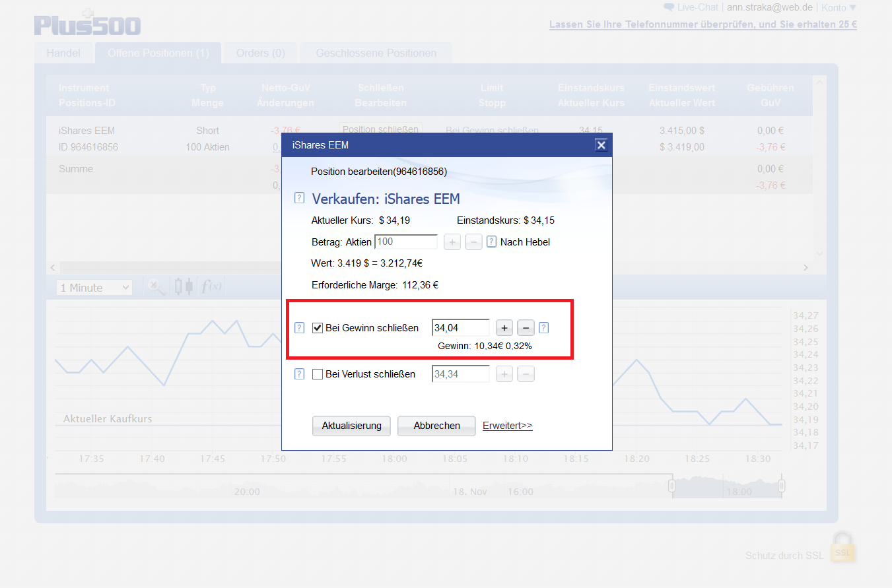Click the Aktualisierung button

click(351, 426)
